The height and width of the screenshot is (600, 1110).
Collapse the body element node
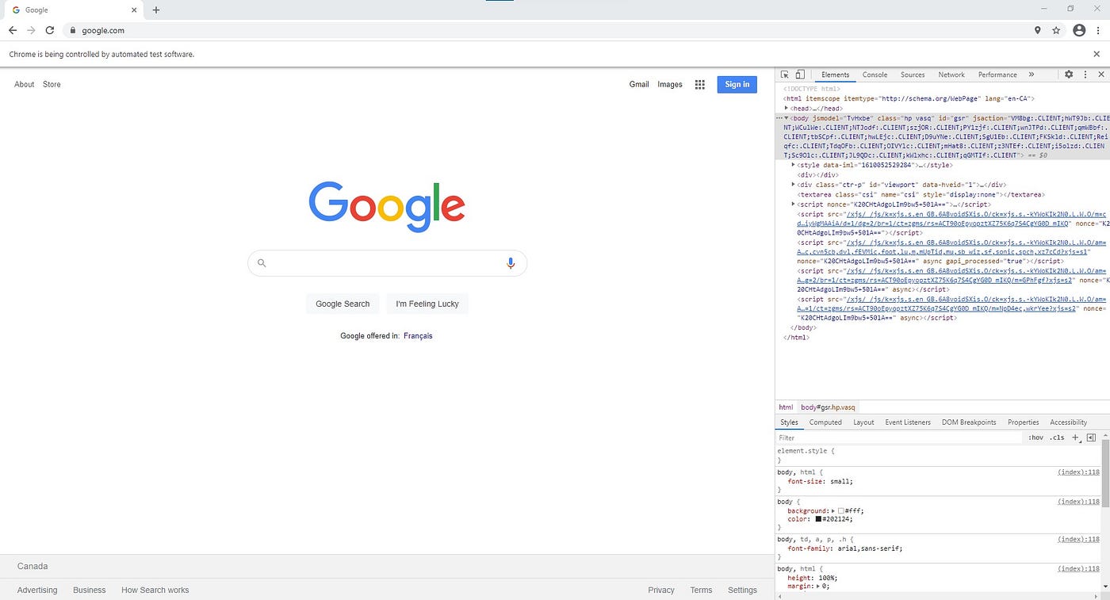click(x=787, y=117)
